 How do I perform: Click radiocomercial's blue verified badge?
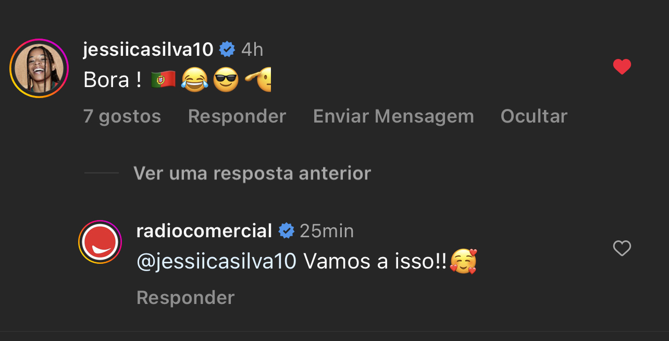[286, 230]
